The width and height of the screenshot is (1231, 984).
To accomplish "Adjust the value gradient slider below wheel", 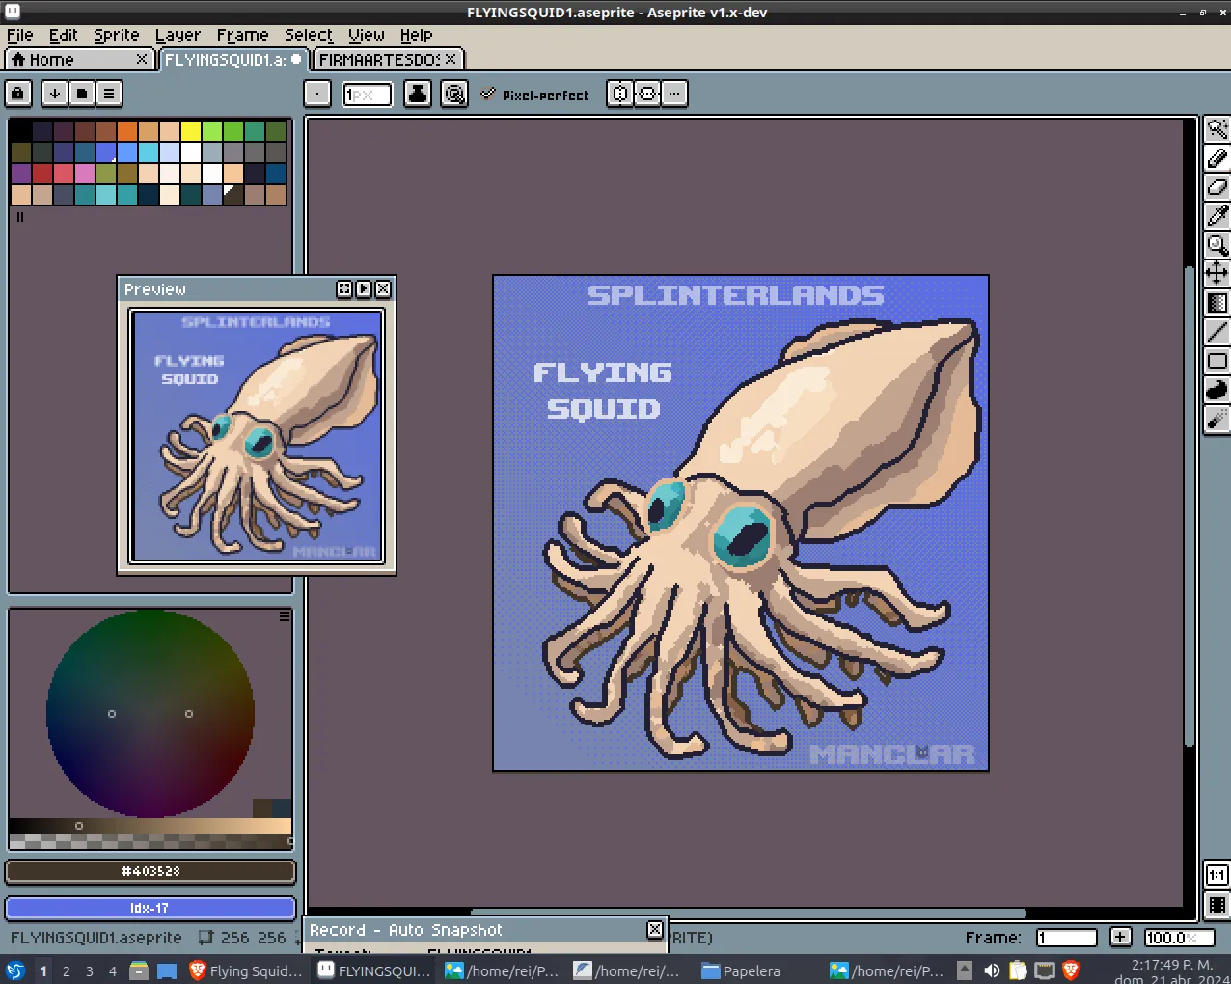I will pos(150,826).
